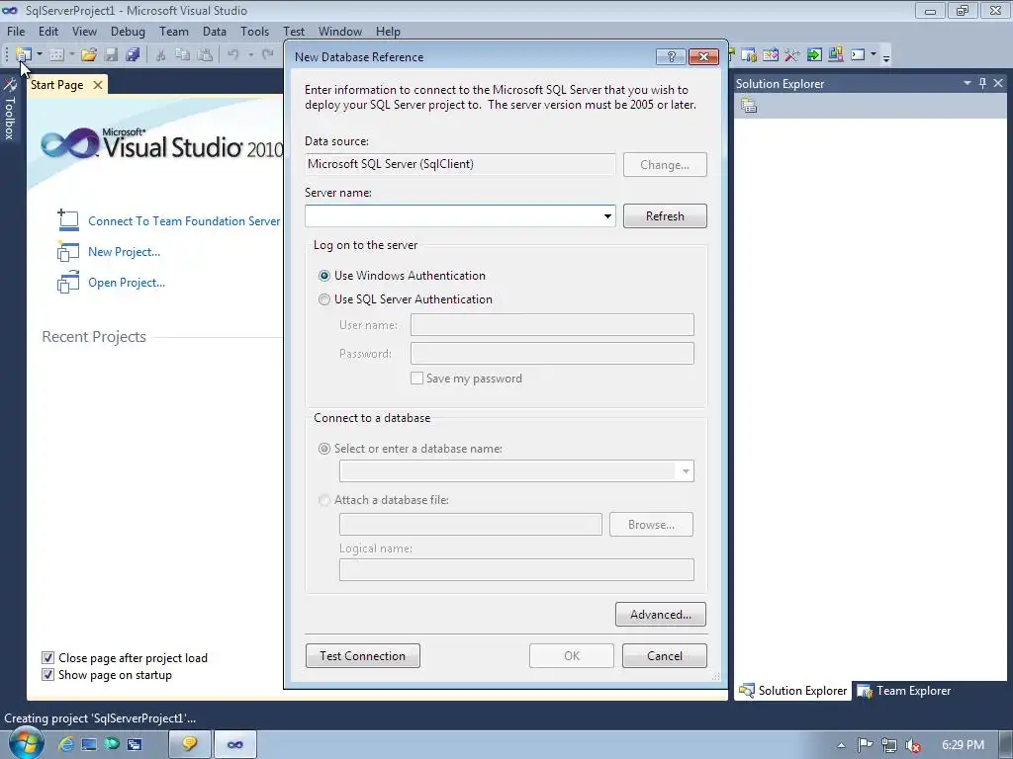
Task: Expand the database name dropdown
Action: (x=686, y=471)
